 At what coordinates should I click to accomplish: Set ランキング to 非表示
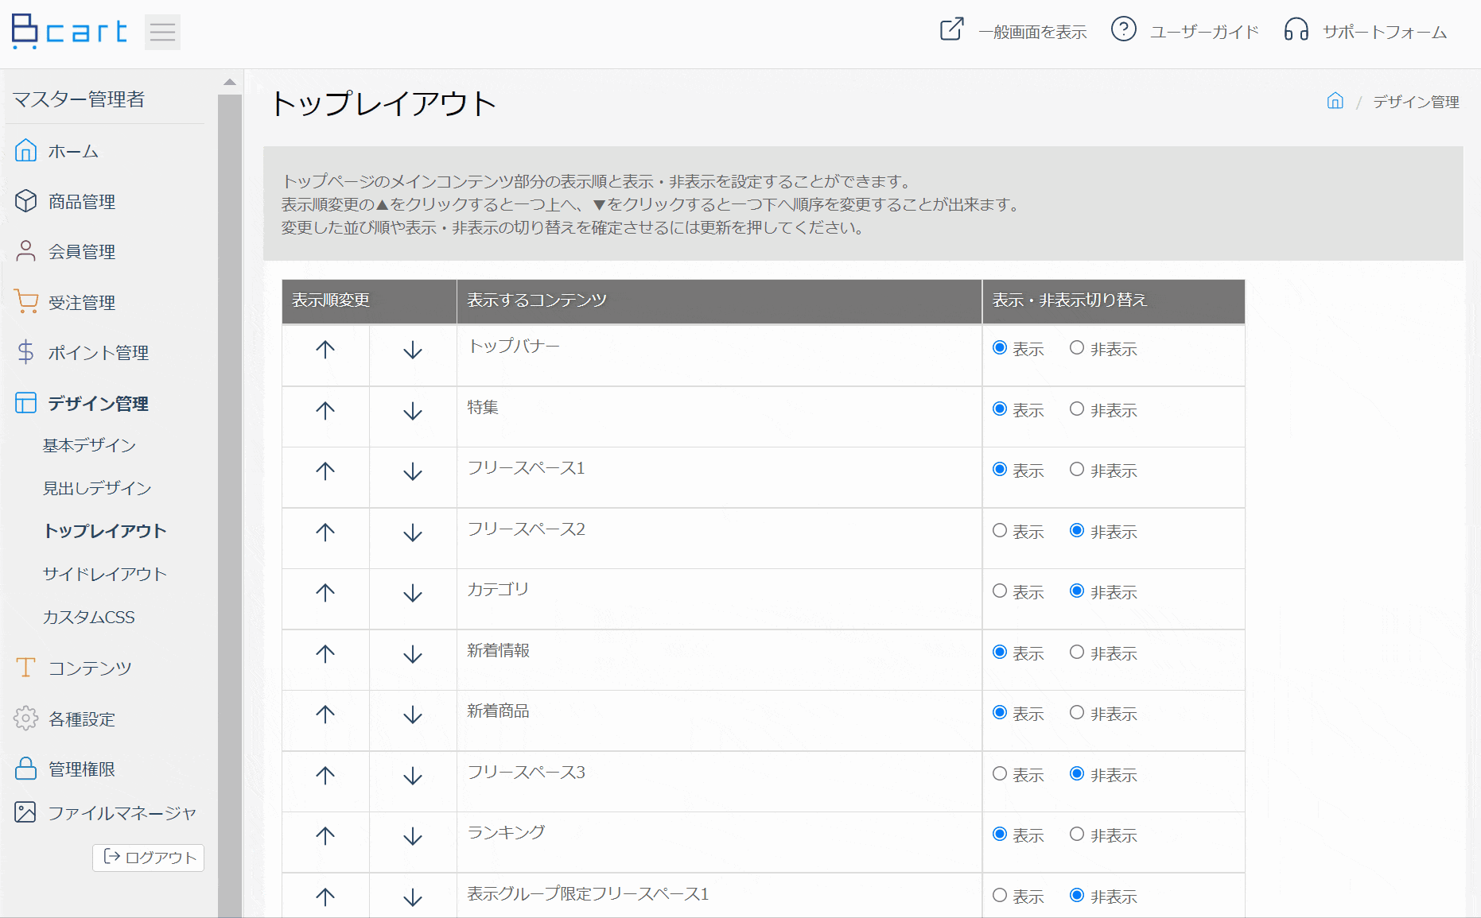click(x=1077, y=835)
